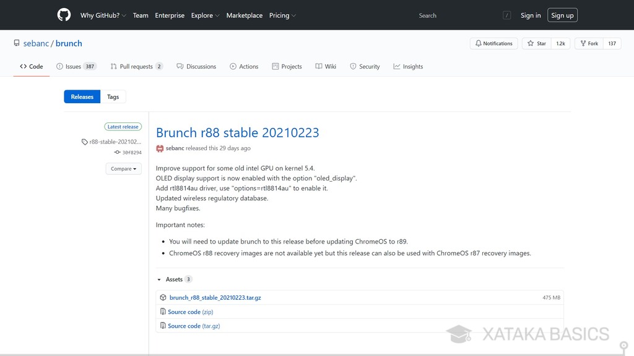Download Source code (zip)
Screen dimensions: 634x356
tap(191, 311)
